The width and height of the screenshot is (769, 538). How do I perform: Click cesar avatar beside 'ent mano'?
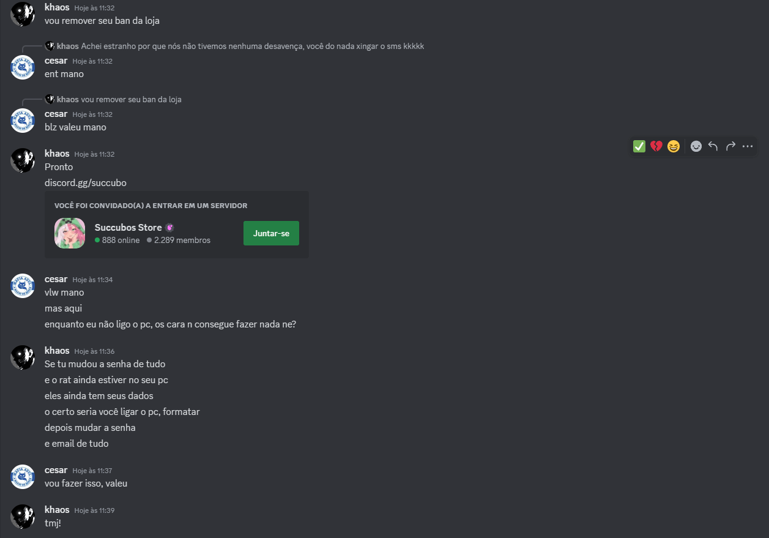(x=23, y=67)
